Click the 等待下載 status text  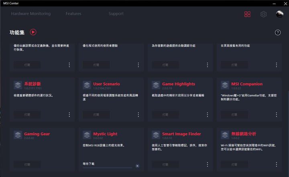point(88,163)
